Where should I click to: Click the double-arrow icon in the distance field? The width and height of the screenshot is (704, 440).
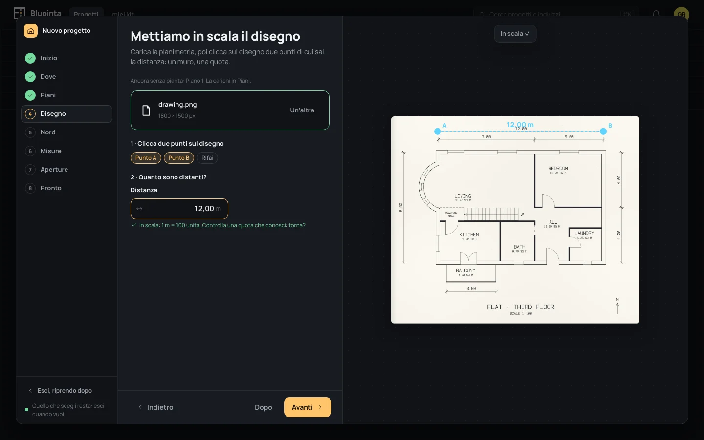139,209
